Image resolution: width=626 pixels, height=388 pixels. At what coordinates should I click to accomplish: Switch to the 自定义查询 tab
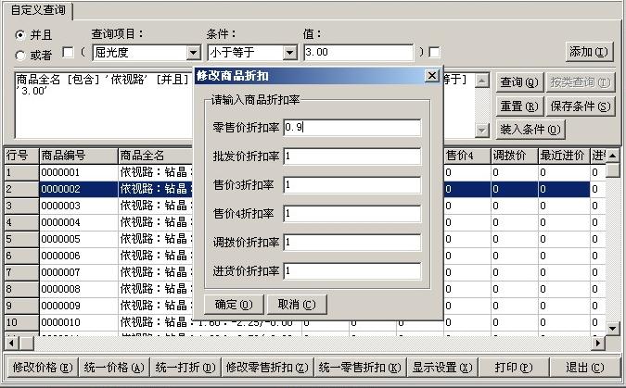(x=37, y=9)
